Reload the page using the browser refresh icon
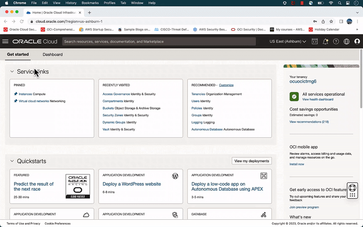 click(22, 21)
